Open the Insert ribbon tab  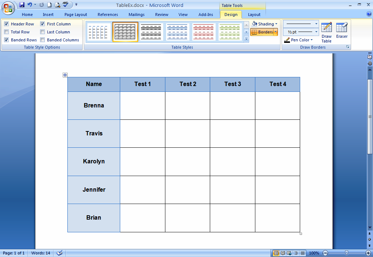[48, 15]
